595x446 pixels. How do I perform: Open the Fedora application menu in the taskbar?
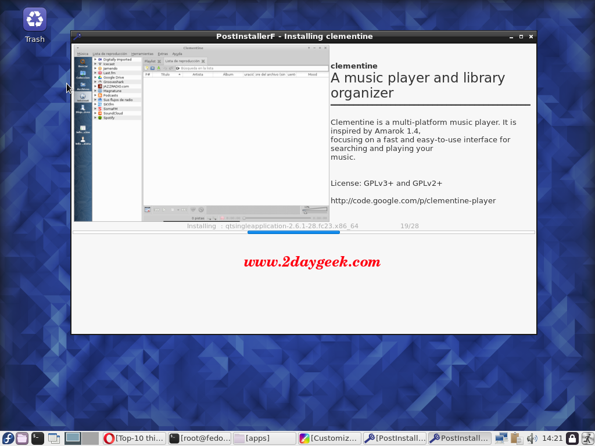pos(8,438)
